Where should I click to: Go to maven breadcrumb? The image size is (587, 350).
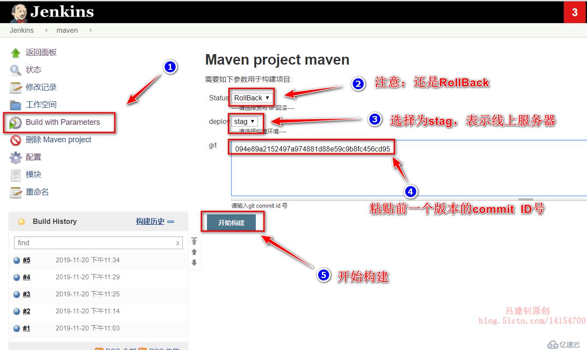[x=67, y=31]
